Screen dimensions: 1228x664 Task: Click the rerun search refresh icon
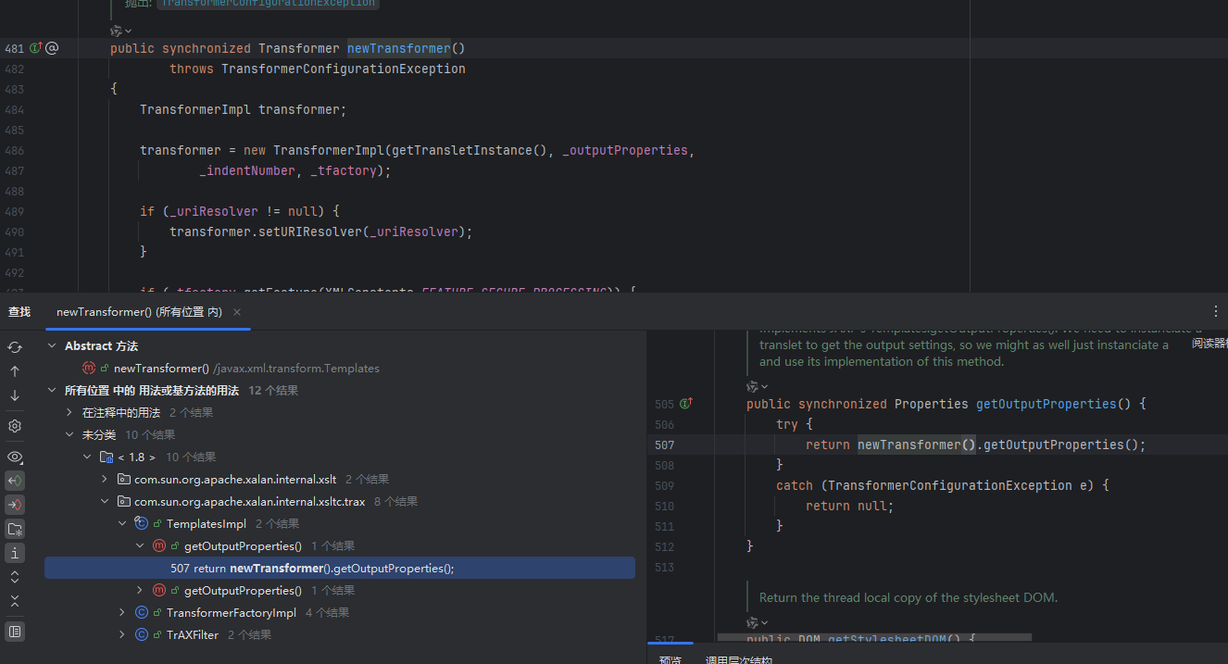tap(15, 346)
